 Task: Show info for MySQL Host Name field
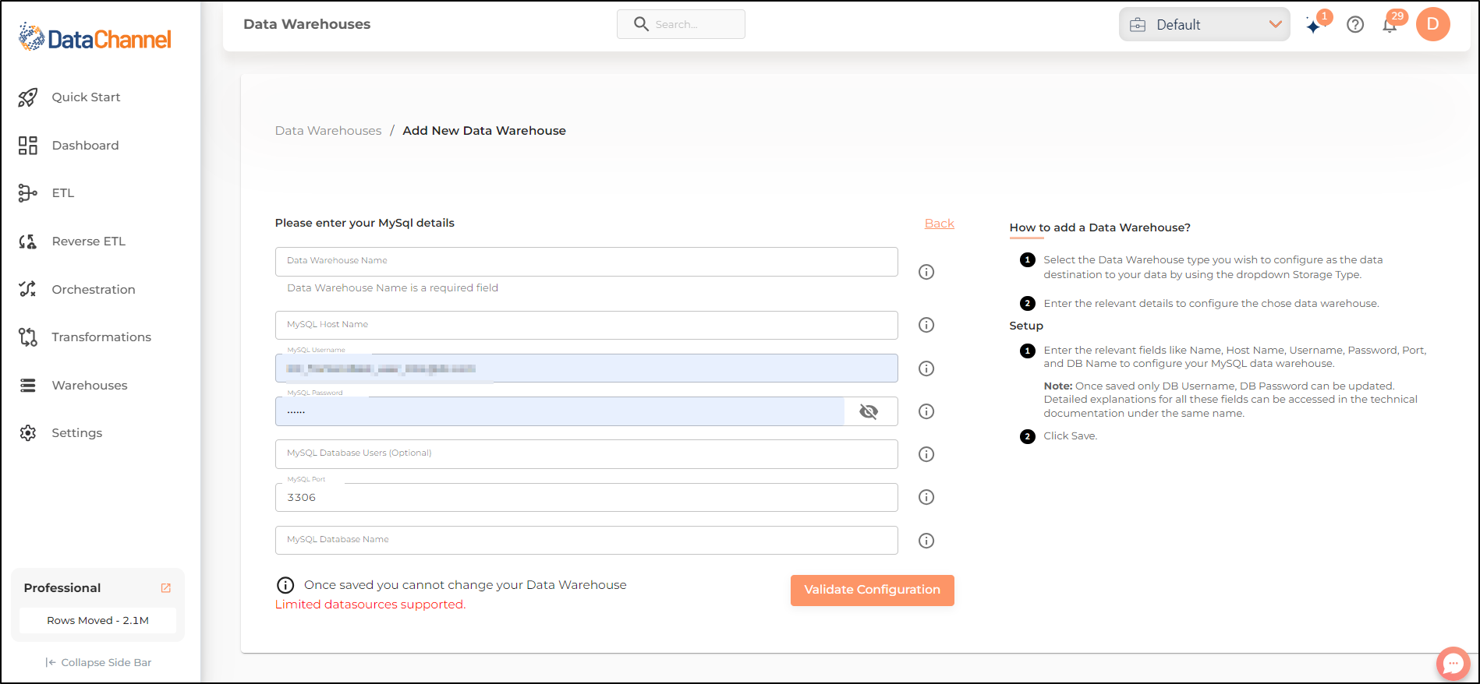926,325
